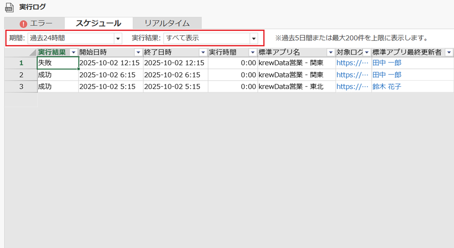Expand the 期間 dropdown
The image size is (454, 248).
[x=118, y=38]
